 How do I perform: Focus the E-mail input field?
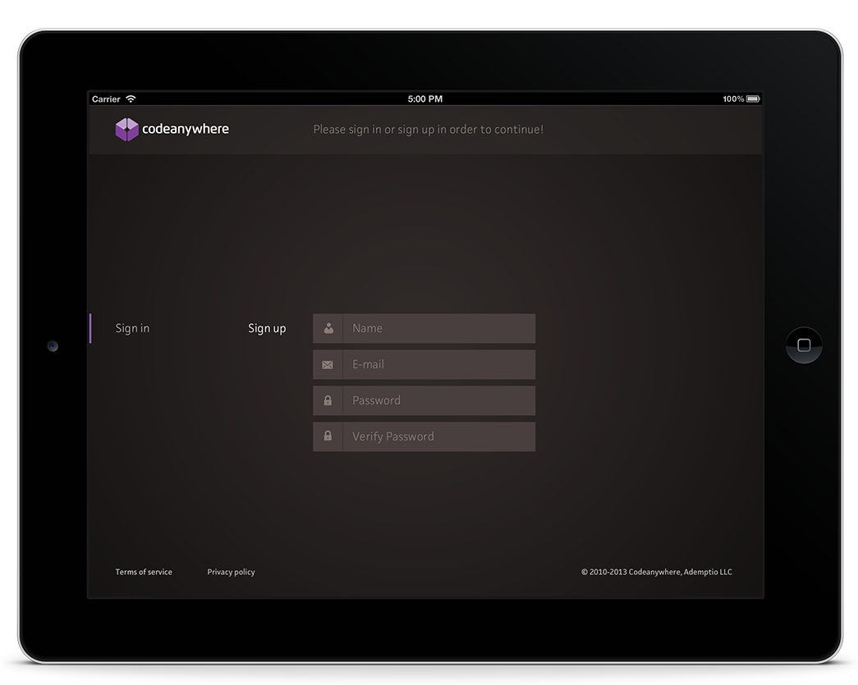click(x=424, y=364)
